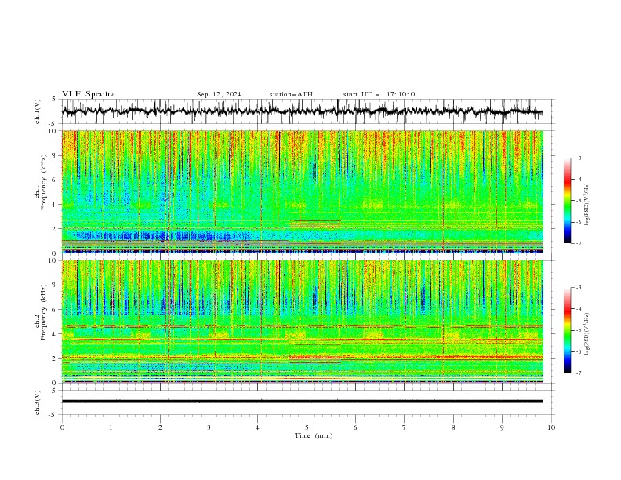Select the "Sep. 12, 2024" date text

(219, 94)
